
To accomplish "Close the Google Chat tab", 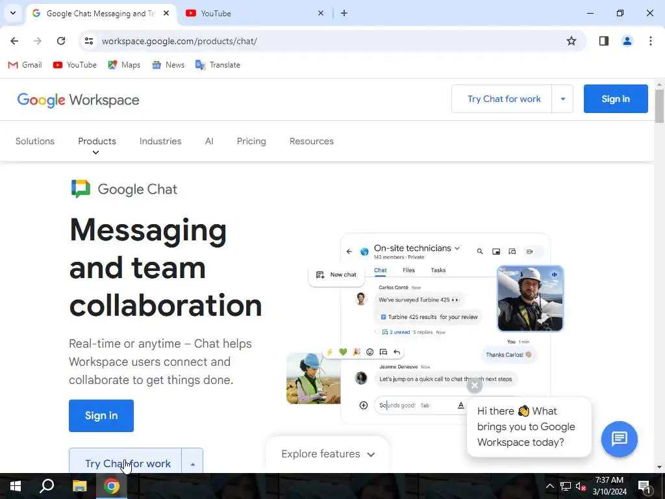I will click(x=166, y=13).
